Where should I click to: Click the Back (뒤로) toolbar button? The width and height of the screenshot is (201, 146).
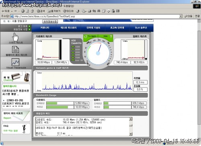pyautogui.click(x=5, y=11)
